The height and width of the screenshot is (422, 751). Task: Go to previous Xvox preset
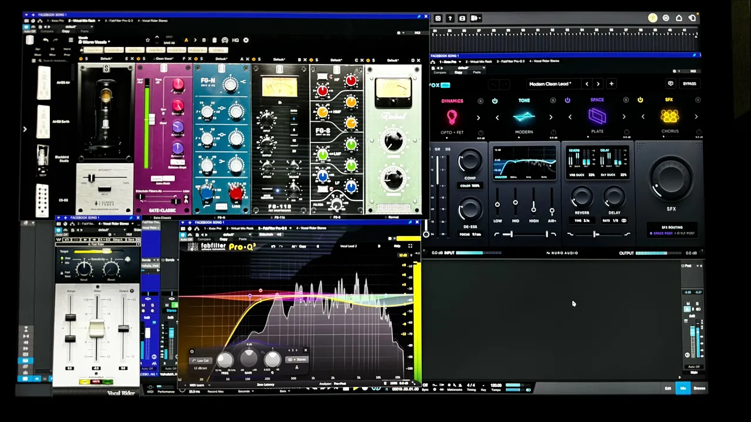pyautogui.click(x=587, y=84)
